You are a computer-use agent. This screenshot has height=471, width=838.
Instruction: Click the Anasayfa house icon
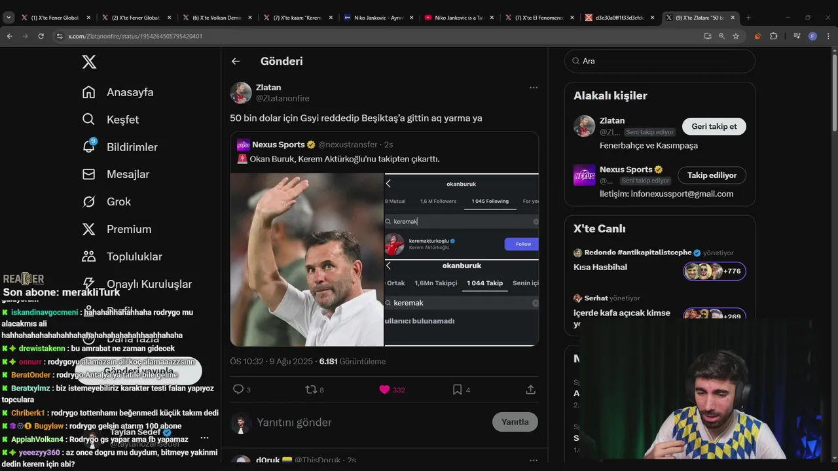[89, 92]
